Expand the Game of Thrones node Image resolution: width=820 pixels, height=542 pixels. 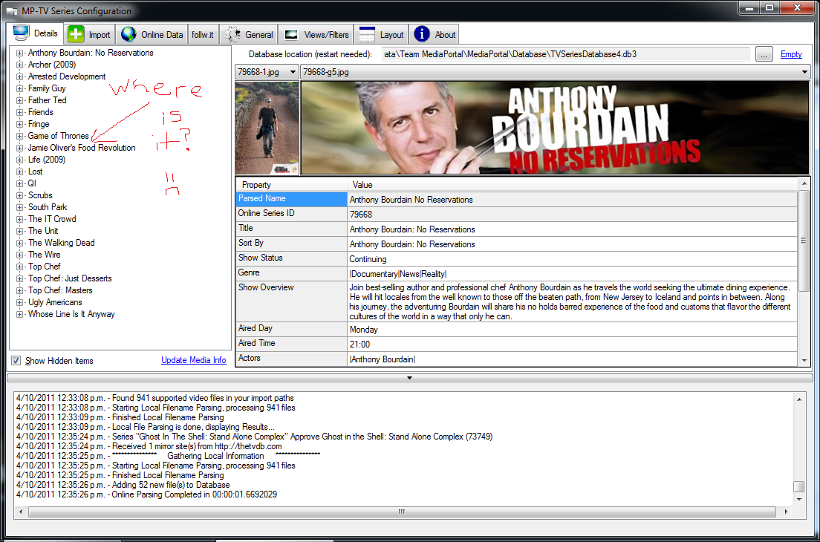coord(19,137)
